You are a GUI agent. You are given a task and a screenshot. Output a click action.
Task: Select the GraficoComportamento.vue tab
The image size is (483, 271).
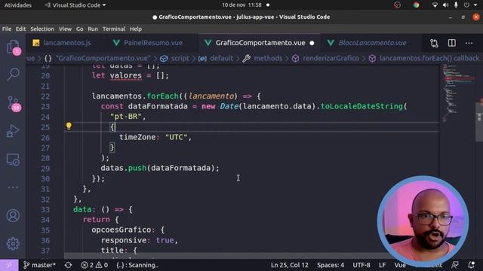click(260, 43)
